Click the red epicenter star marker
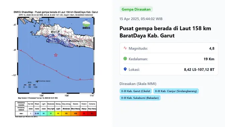This screenshot has width=225, height=127. pos(56,55)
